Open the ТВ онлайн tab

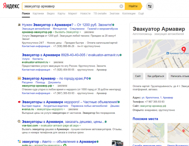click(x=100, y=14)
